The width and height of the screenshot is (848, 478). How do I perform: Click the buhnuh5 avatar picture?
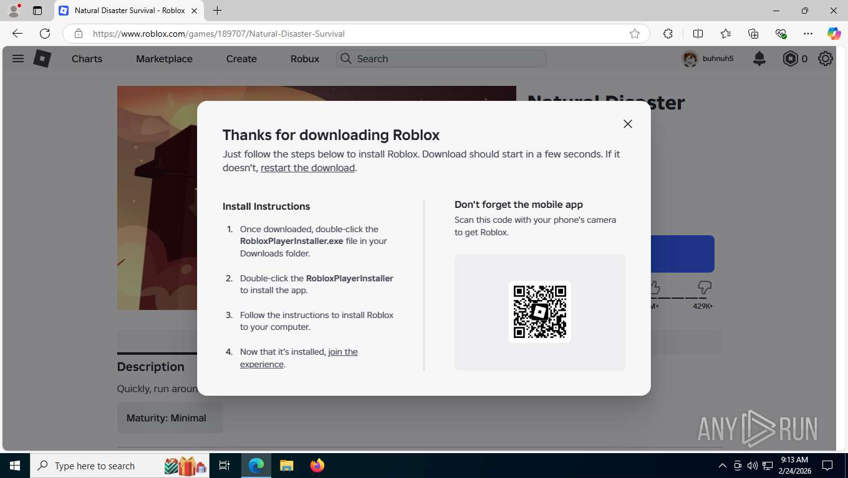[690, 59]
